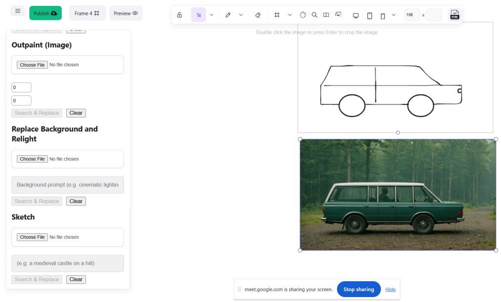Click the image placeholder icon
501x302 pixels.
click(x=338, y=14)
